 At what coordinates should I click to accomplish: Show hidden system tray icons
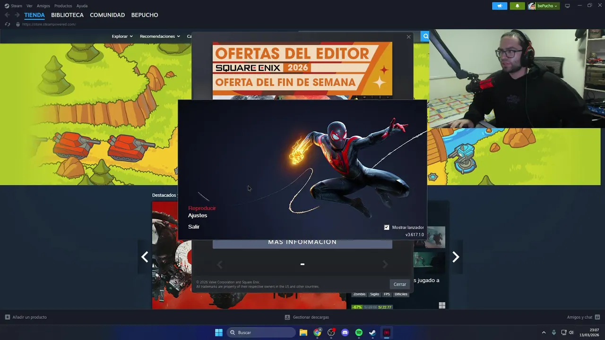click(x=544, y=332)
